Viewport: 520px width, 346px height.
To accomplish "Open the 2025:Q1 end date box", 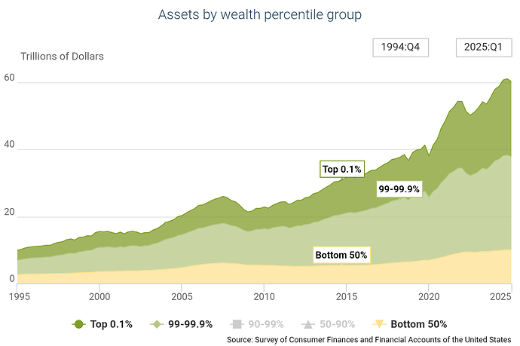I will point(483,47).
